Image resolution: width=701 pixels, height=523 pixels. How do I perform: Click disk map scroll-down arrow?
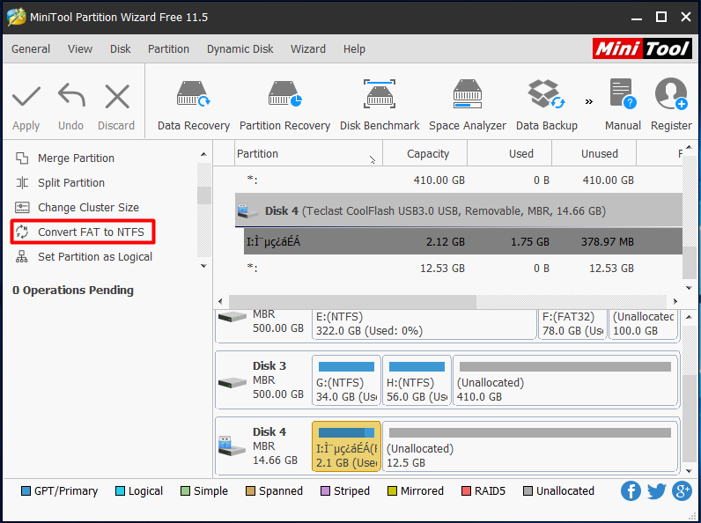pos(689,471)
